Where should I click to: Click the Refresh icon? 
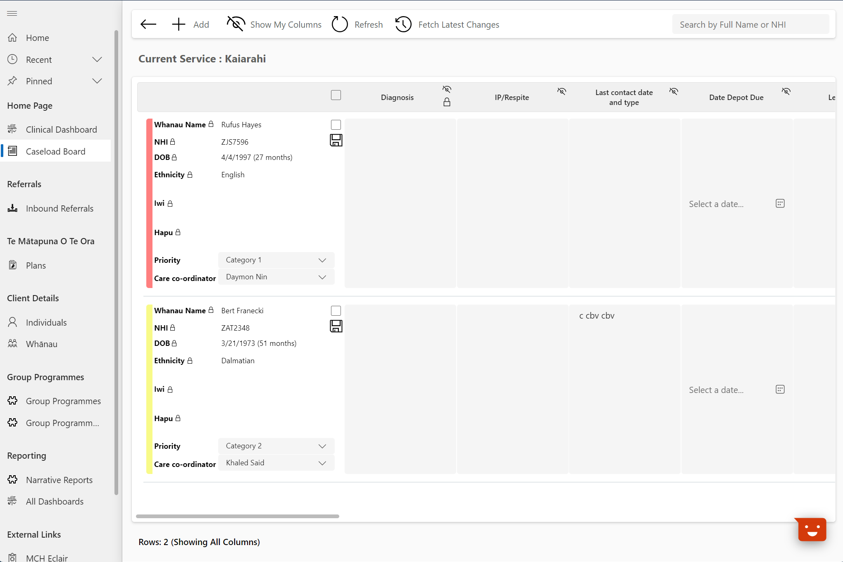point(339,24)
